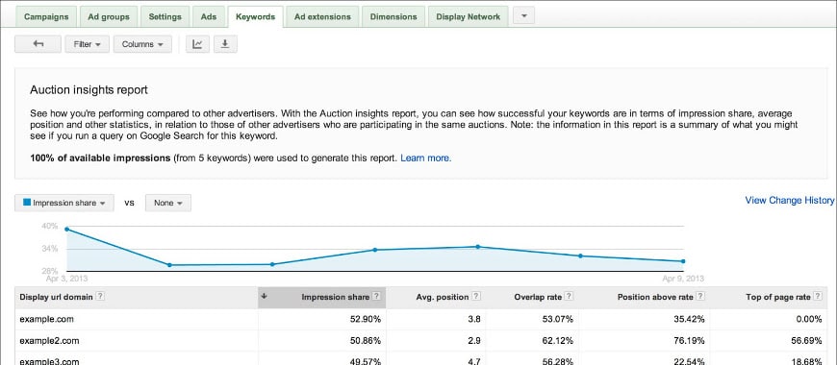Open the Ad extensions tab

coord(322,16)
